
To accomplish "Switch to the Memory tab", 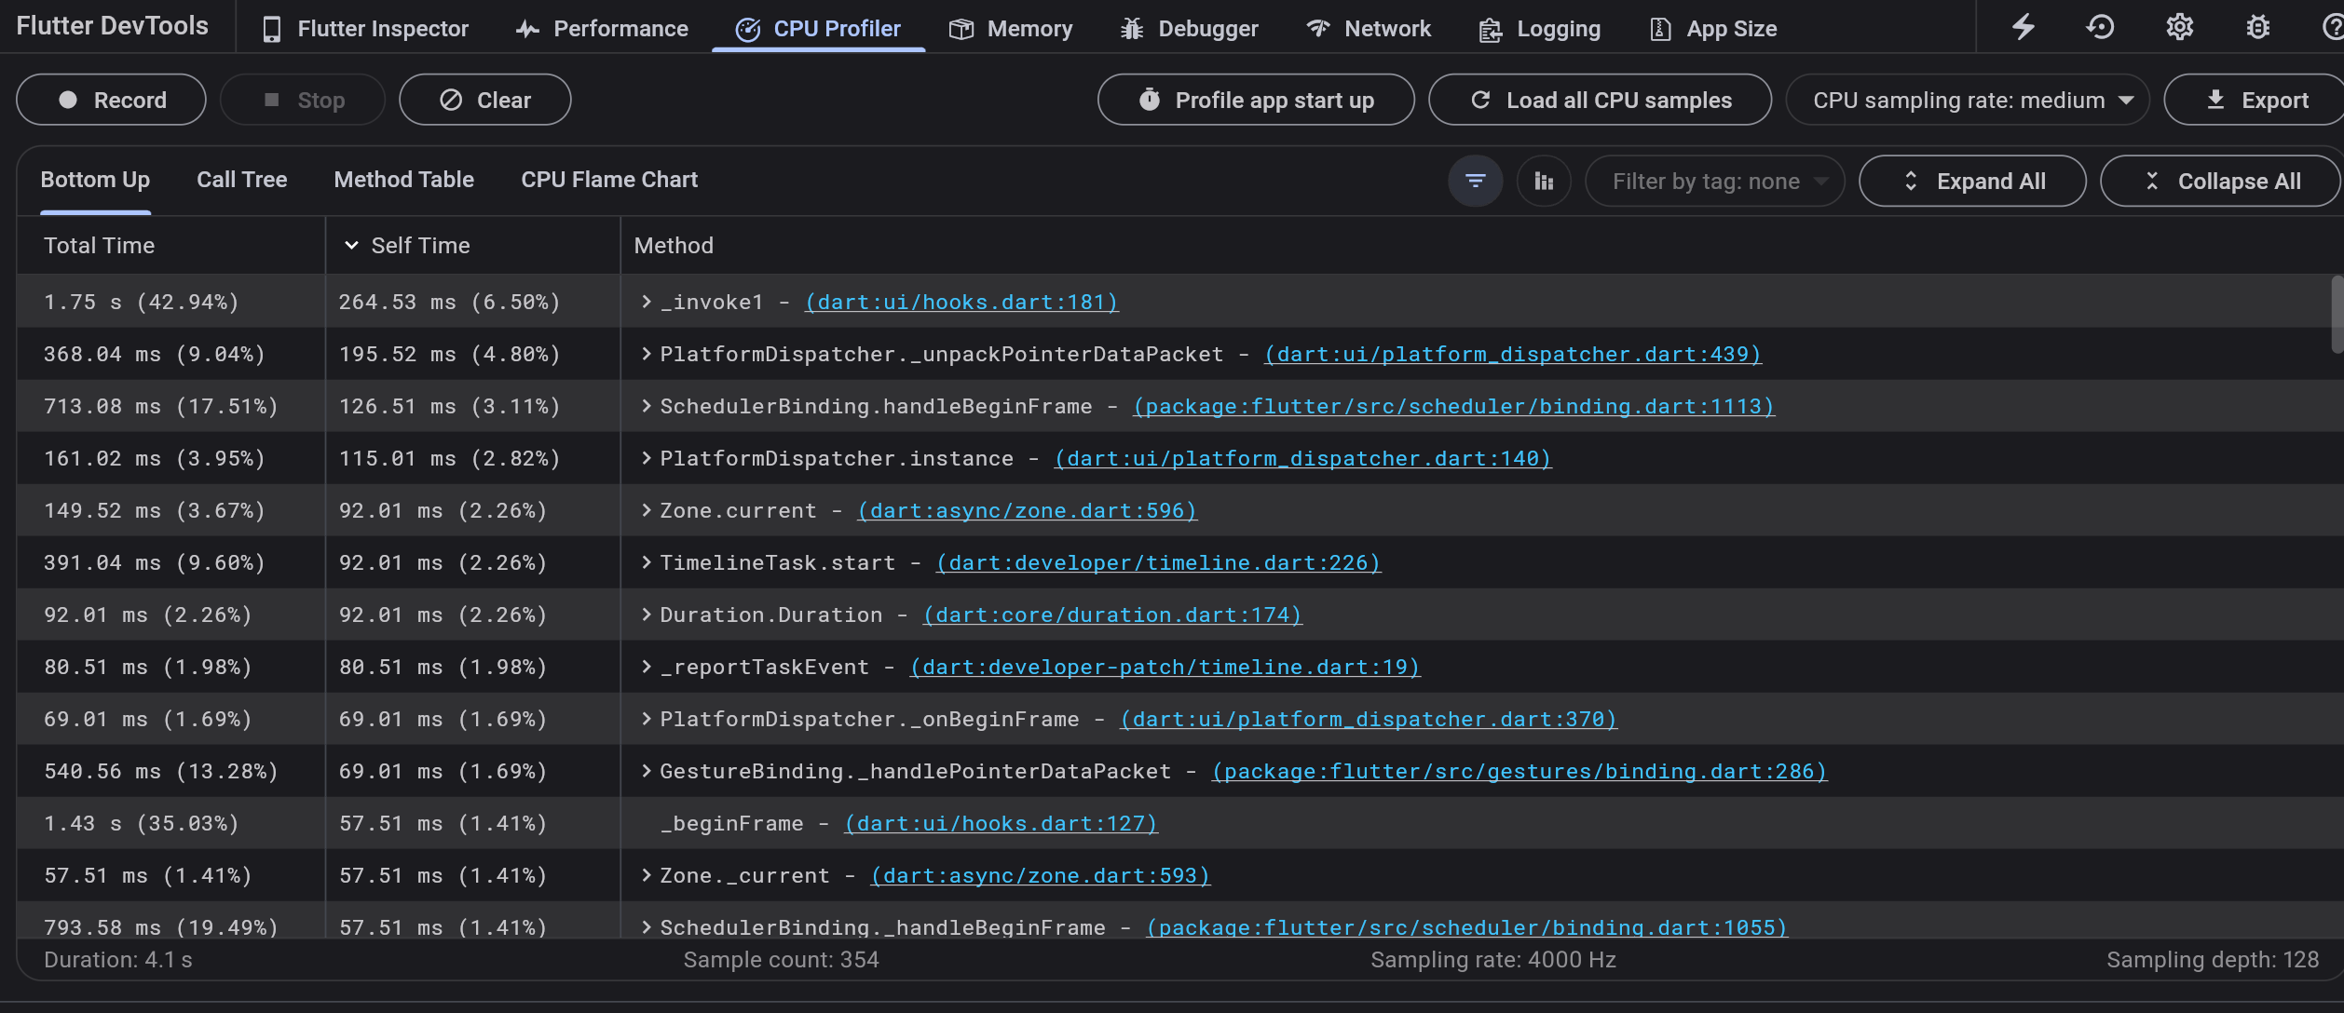I will click(x=1011, y=29).
